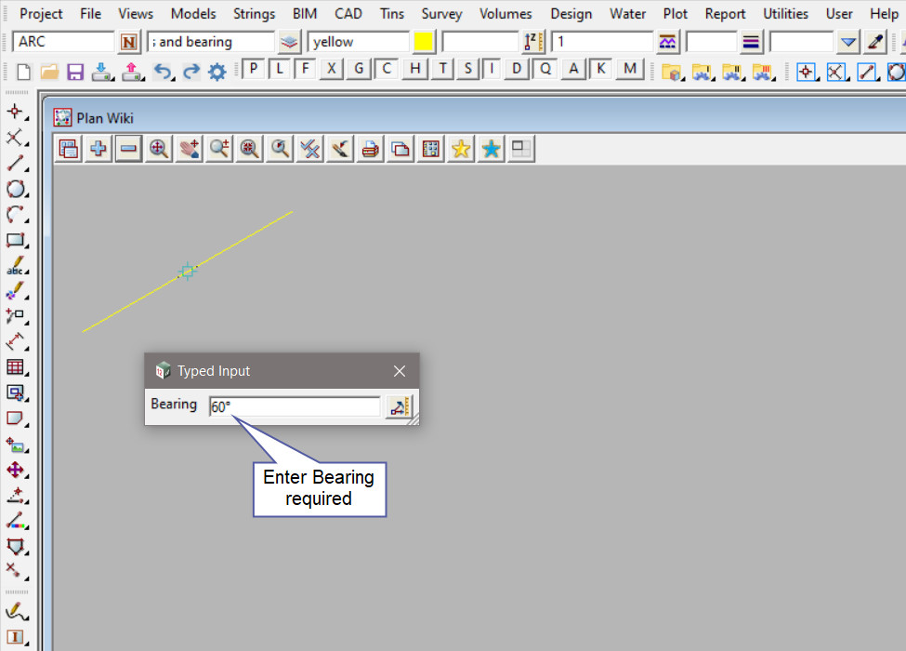Open the blue down-arrow dropdown in top toolbar
Viewport: 906px width, 651px height.
tap(847, 42)
